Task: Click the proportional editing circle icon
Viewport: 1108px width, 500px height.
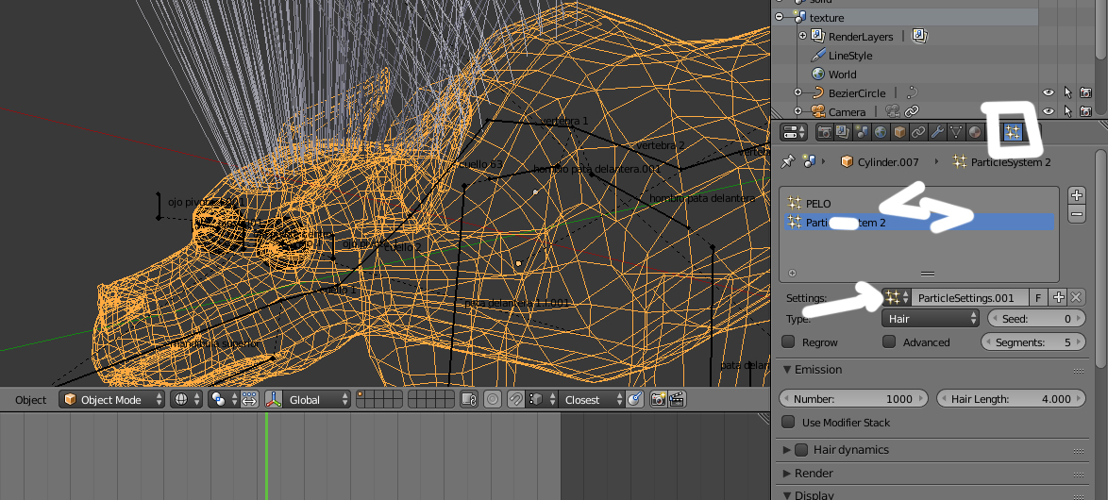Action: [x=493, y=400]
